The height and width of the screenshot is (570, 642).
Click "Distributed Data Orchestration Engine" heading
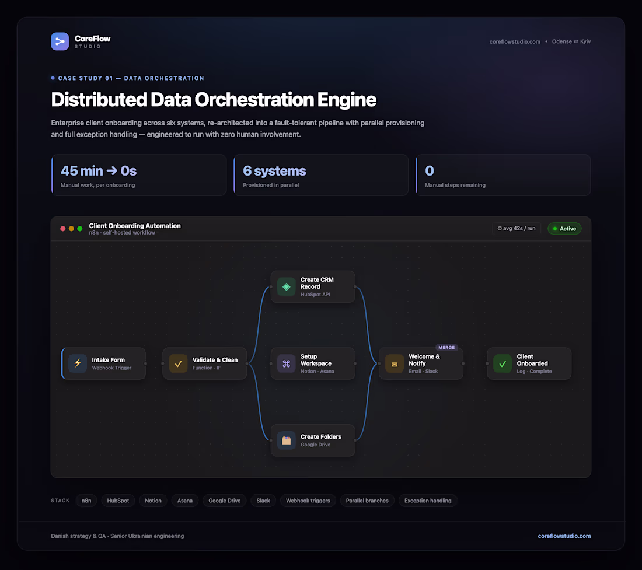pos(214,100)
